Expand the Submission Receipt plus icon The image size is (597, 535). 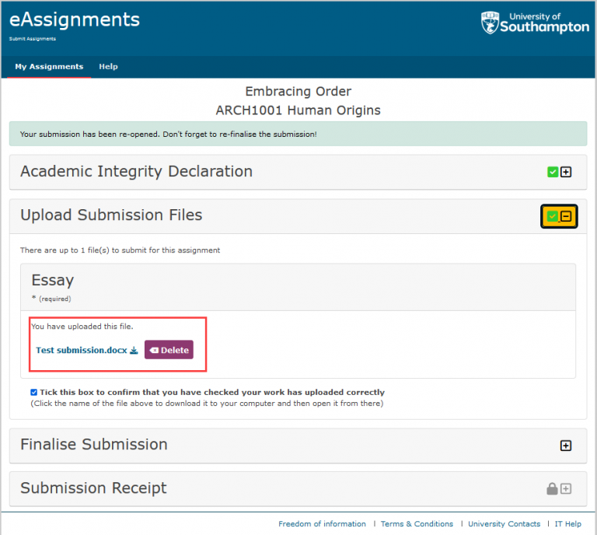click(566, 488)
